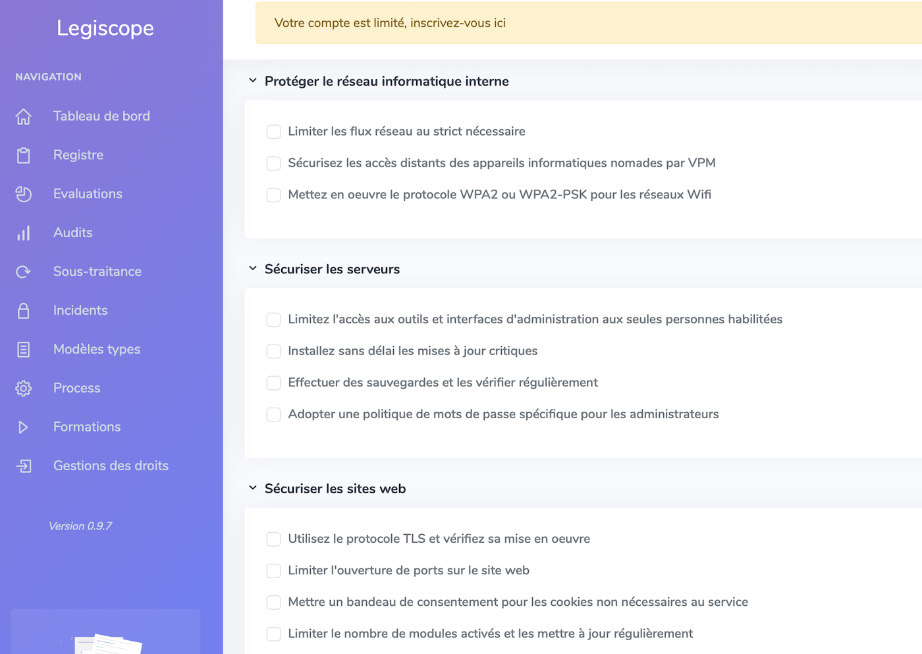The width and height of the screenshot is (922, 654).
Task: Select the pie chart icon for Evaluations
Action: (24, 194)
